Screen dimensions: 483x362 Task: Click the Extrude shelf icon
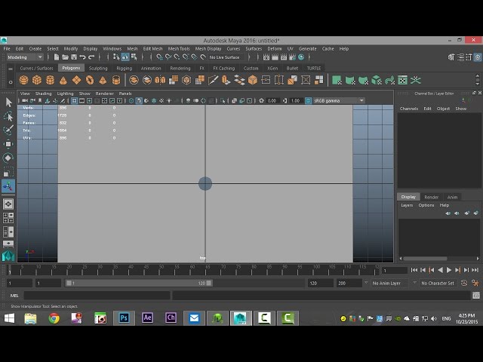tap(226, 81)
